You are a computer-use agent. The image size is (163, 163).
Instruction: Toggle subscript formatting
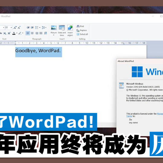tap(5, 34)
